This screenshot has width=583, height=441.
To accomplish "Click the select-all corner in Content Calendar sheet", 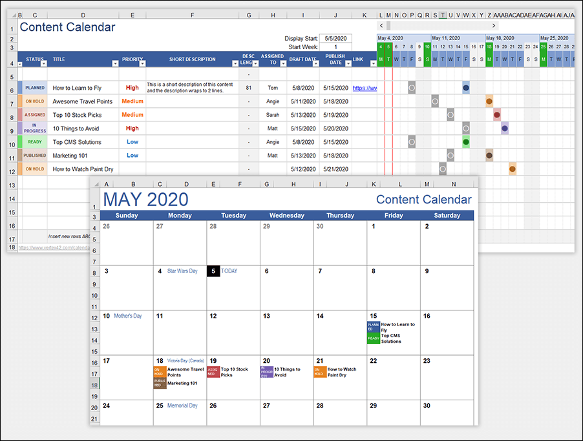I will click(x=14, y=15).
